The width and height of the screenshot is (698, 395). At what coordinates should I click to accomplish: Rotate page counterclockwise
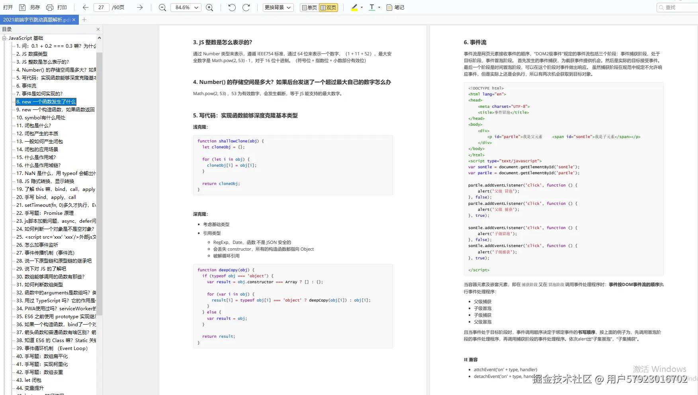(232, 7)
